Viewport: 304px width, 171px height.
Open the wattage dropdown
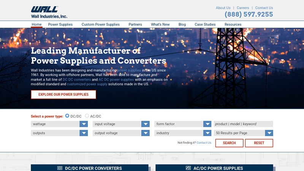[59, 124]
